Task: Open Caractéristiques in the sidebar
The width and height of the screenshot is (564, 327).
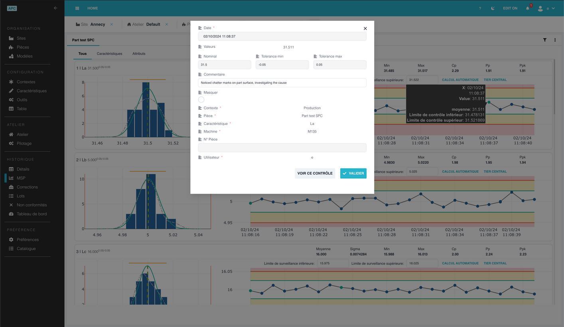Action: 32,91
